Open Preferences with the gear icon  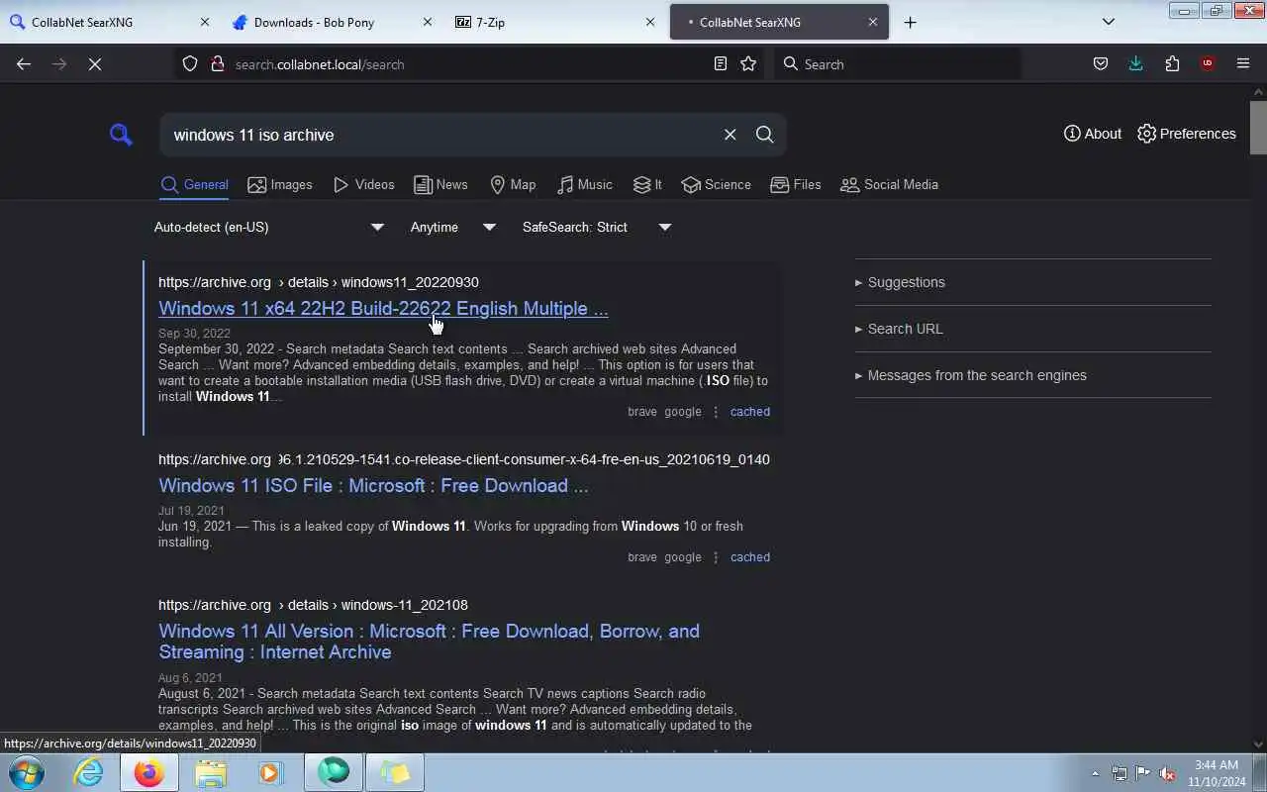click(x=1186, y=134)
